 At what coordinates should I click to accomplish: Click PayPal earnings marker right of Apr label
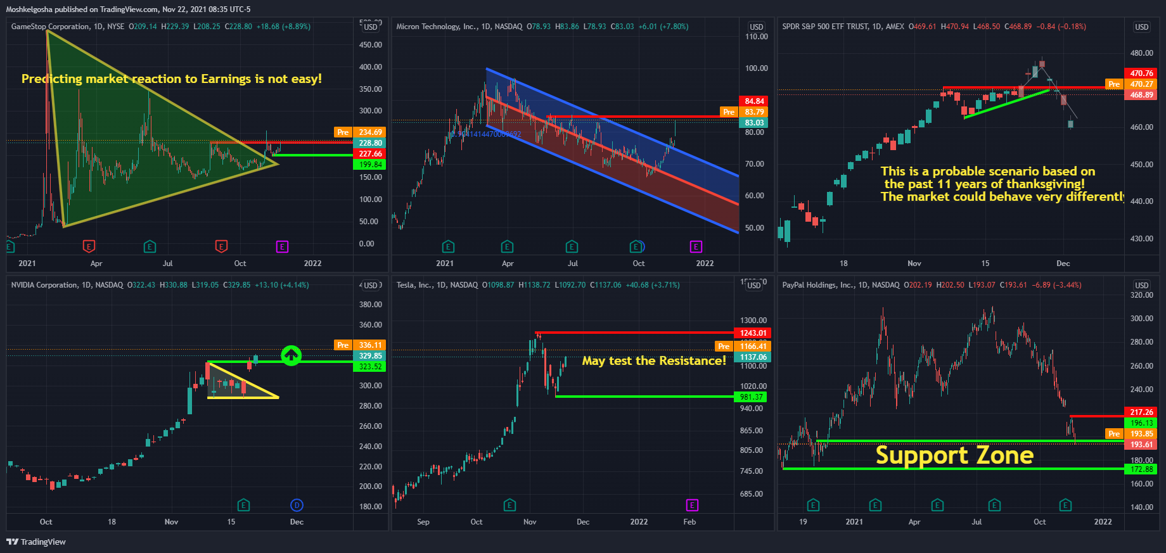937,505
